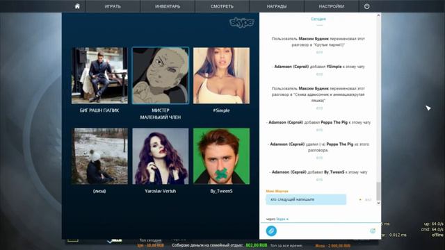The width and height of the screenshot is (445, 250).
Task: Click the chat scrollbar thumb
Action: coord(378,192)
